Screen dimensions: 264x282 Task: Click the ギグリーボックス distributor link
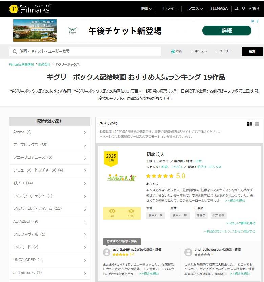coord(209,167)
